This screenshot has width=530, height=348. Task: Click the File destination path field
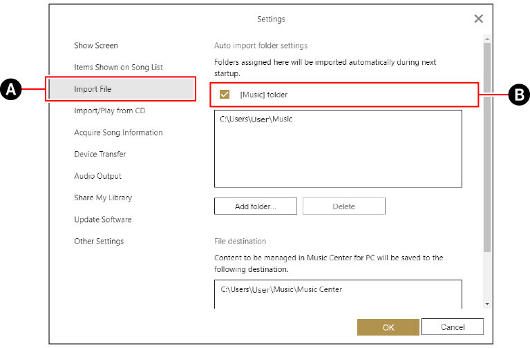[337, 293]
